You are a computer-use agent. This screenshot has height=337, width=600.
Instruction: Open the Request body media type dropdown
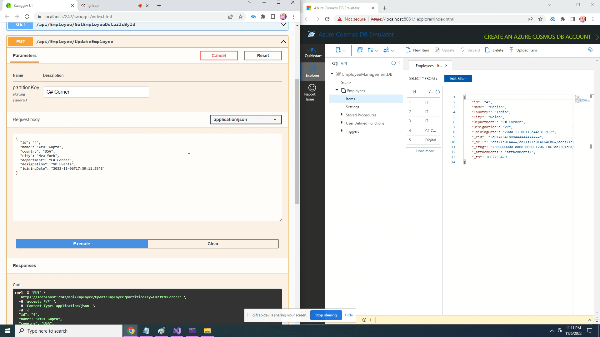[x=246, y=120]
